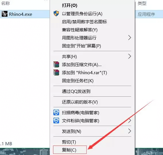Viewport: 163px width, 155px height.
Task: Expand the 文件粉碎 submenu arrow
Action: [x=129, y=120]
